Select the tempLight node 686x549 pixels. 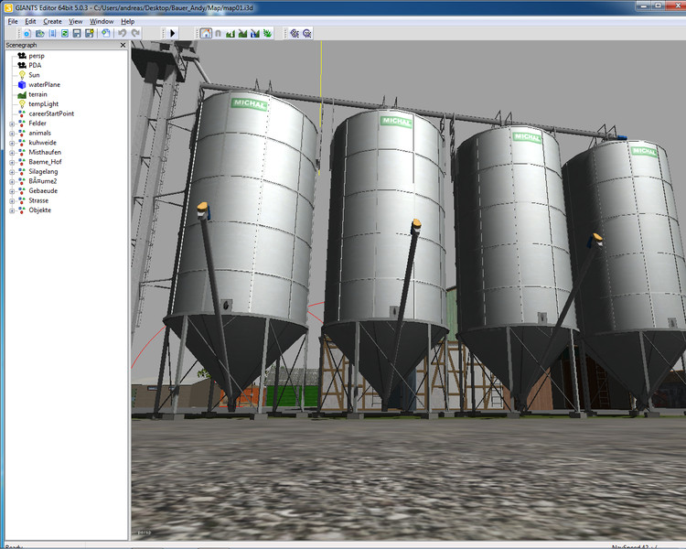pyautogui.click(x=43, y=104)
